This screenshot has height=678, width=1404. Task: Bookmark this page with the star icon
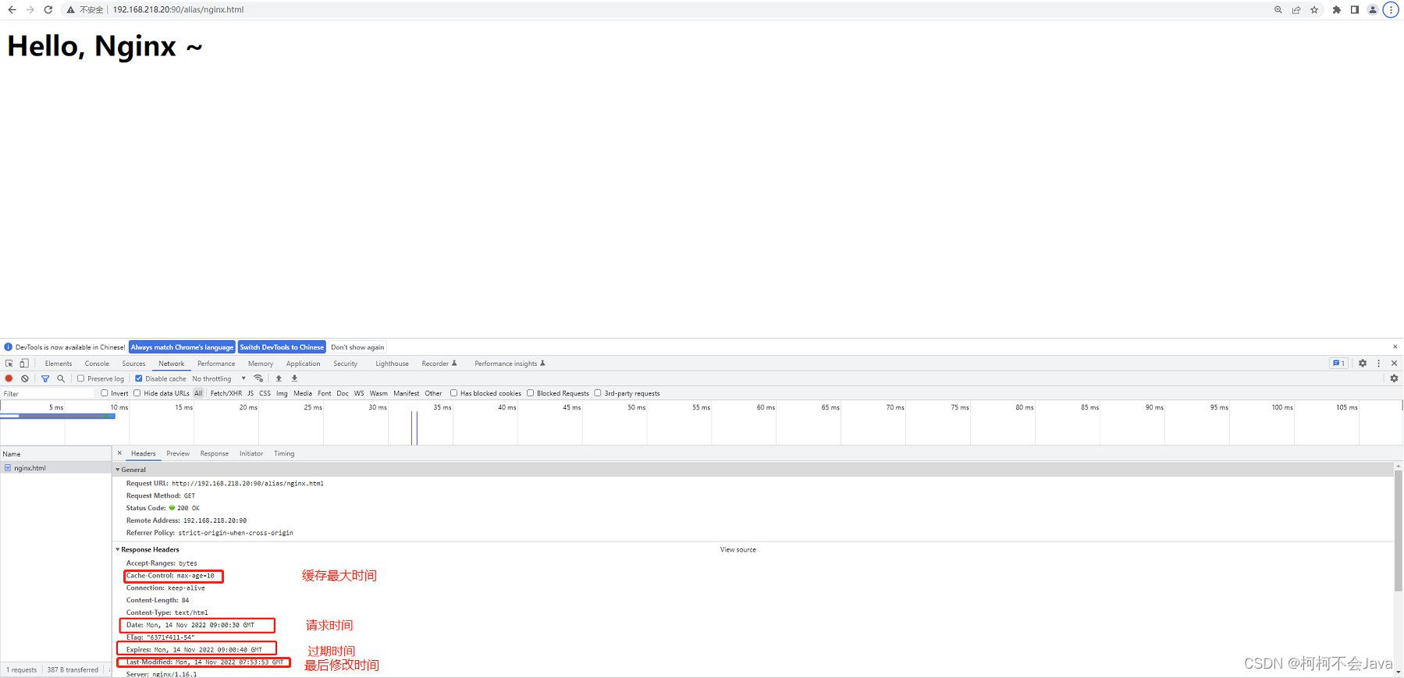tap(1314, 10)
